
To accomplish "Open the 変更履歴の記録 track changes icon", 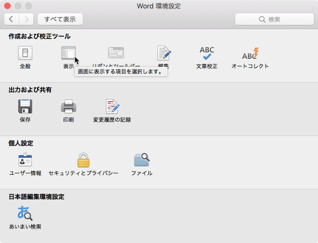I will [113, 106].
